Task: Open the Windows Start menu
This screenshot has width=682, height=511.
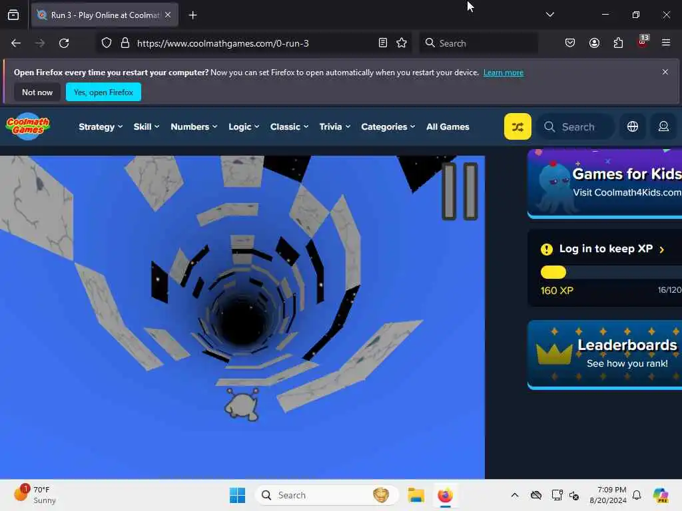Action: point(238,495)
